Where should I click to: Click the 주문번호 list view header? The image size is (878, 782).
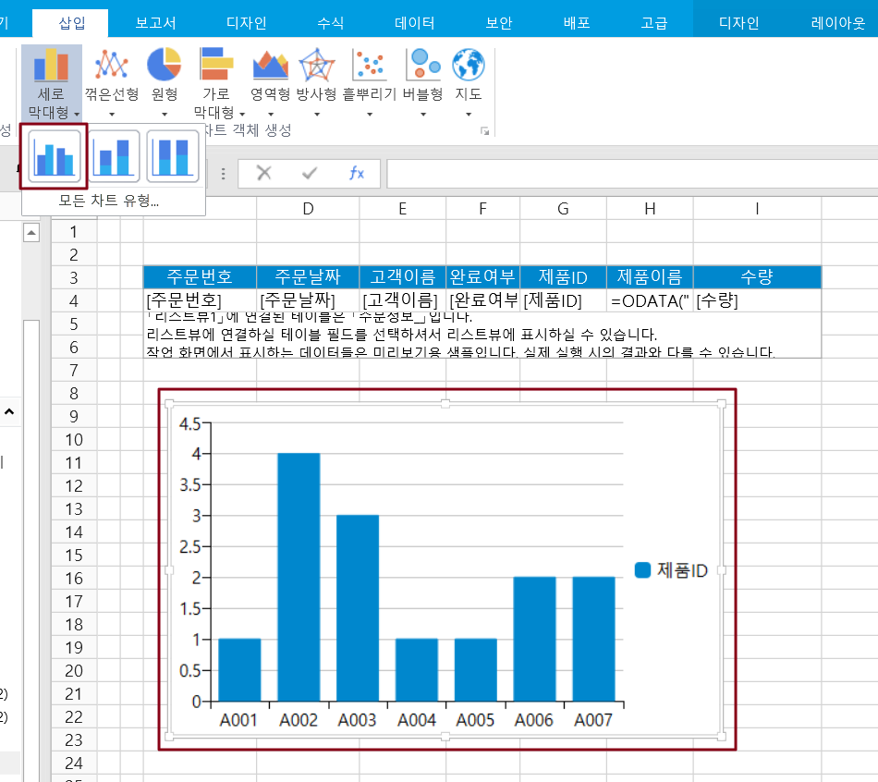pos(199,276)
